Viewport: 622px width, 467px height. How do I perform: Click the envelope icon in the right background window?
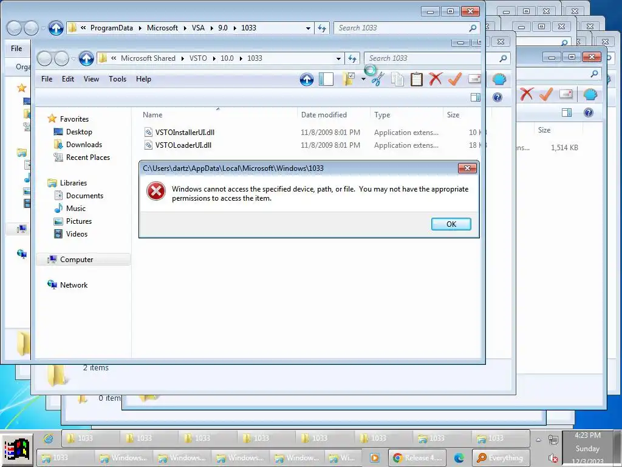point(566,94)
